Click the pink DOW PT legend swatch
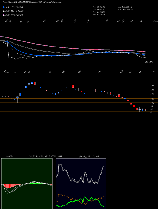Image resolution: width=158 pixels, height=209 pixels. [x=3, y=15]
